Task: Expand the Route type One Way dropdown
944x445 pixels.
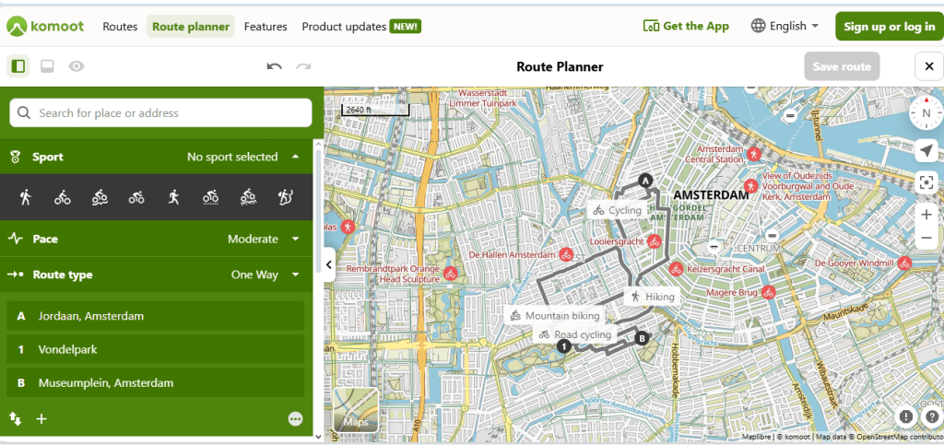Action: click(265, 275)
